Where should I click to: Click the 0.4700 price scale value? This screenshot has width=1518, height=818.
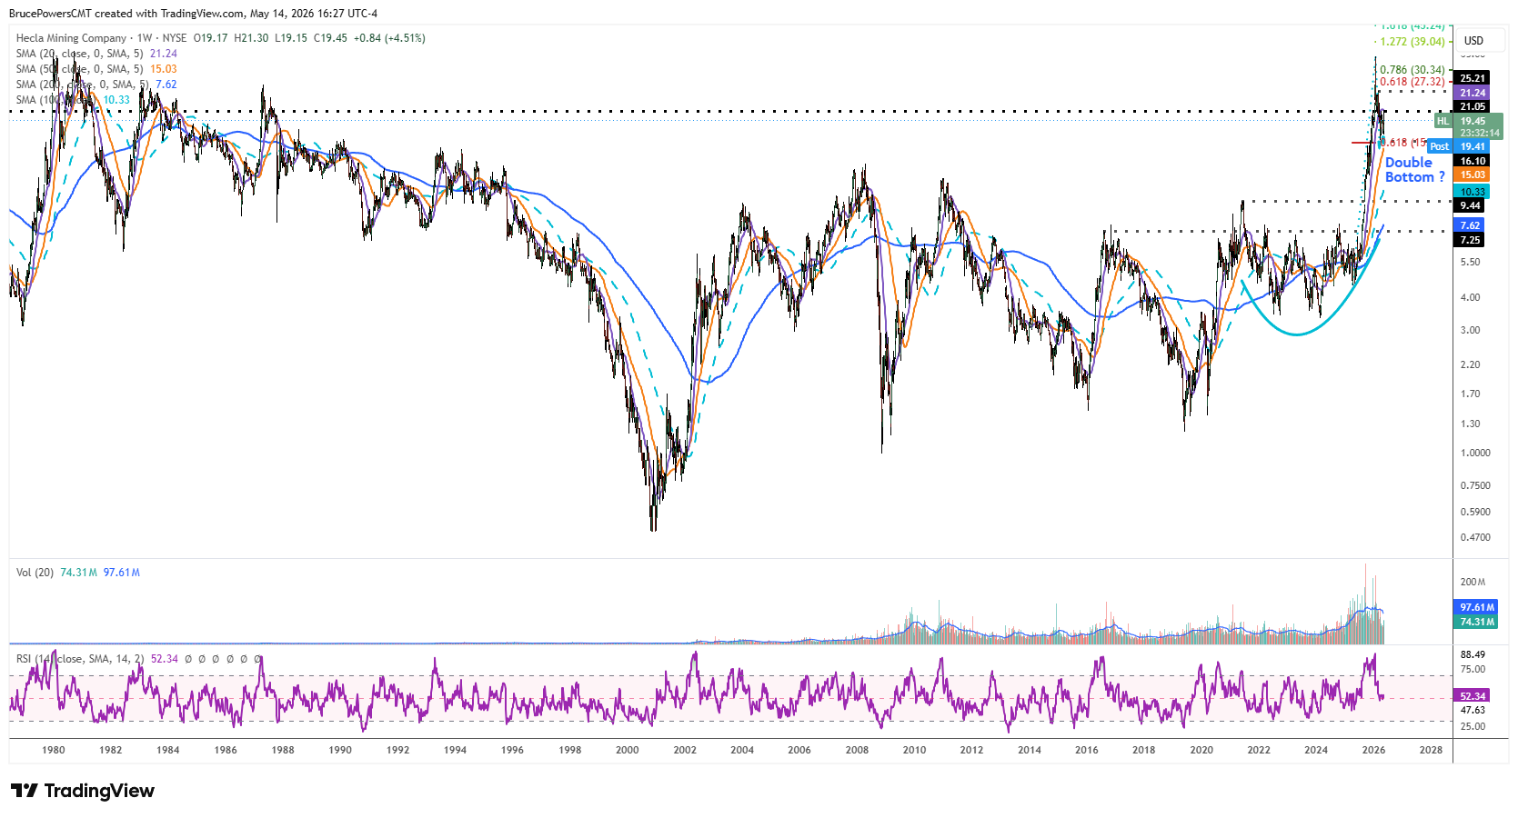[x=1475, y=537]
